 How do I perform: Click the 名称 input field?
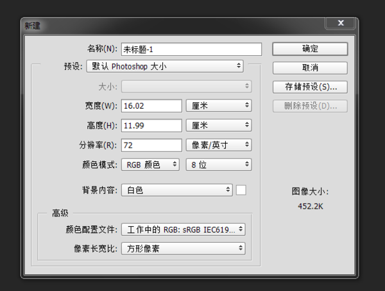(x=191, y=49)
